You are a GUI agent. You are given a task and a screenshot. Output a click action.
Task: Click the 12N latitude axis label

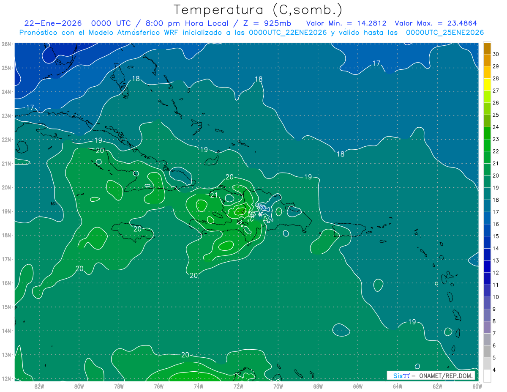click(6, 378)
